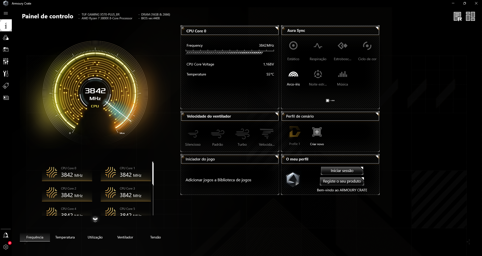
Task: Set fan speed to Velocidade total
Action: pos(267,137)
